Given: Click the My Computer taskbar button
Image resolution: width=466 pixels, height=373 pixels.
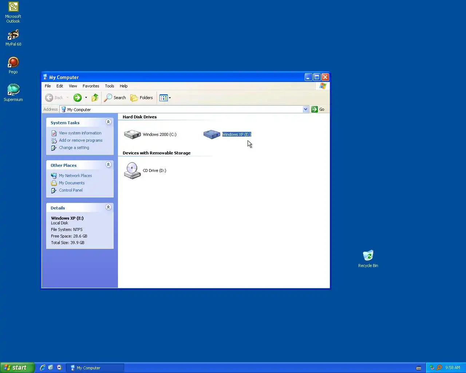Looking at the screenshot, I should [x=96, y=368].
